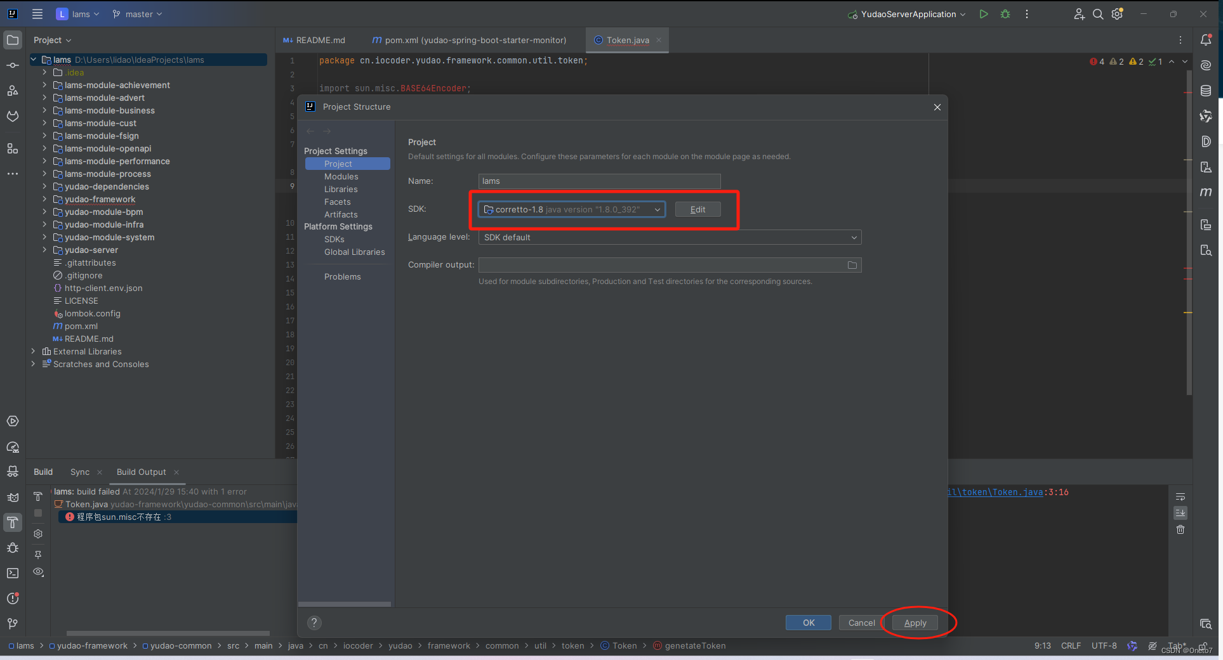Select the Token.java editor tab
The image size is (1223, 660).
[627, 40]
